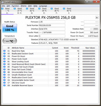Click the Power On Hours value
The image size is (101, 106).
tap(91, 36)
